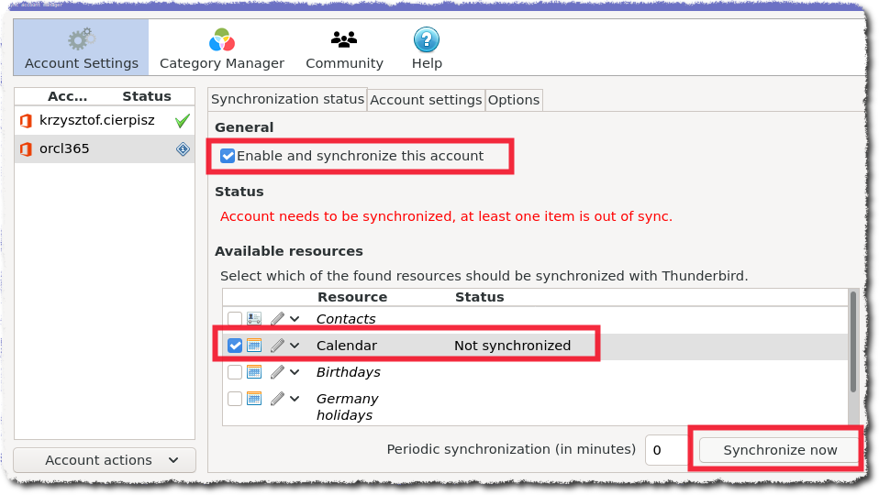Disable Enable and synchronize this account
Image resolution: width=879 pixels, height=495 pixels.
click(228, 157)
